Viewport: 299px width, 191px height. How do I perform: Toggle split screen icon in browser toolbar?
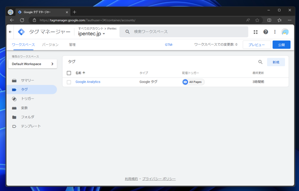click(269, 20)
